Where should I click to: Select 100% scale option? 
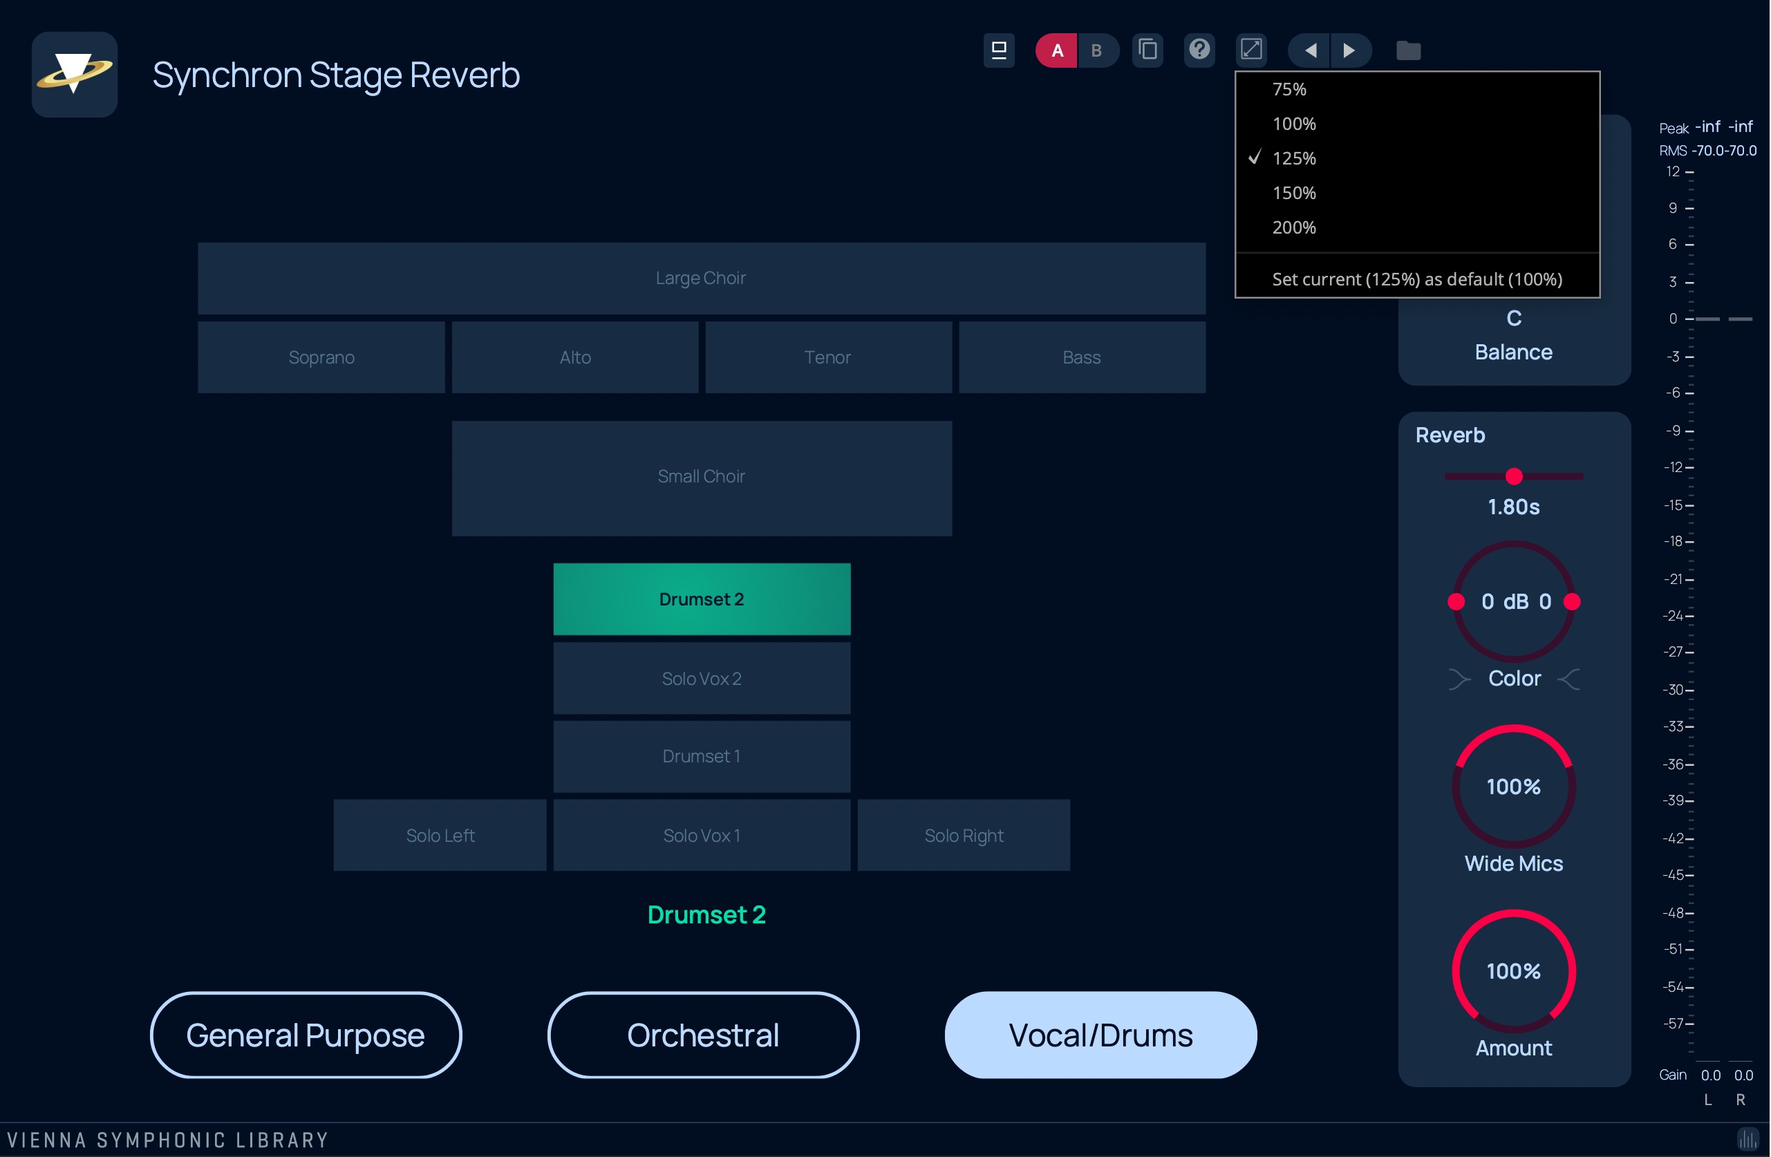(x=1418, y=124)
